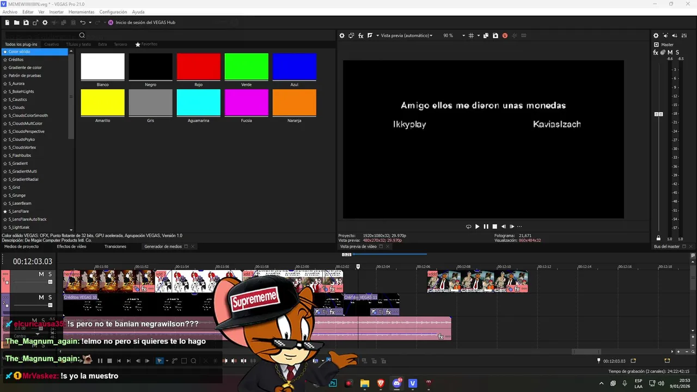The height and width of the screenshot is (392, 697).
Task: Open the Ayuda menu
Action: 138,11
